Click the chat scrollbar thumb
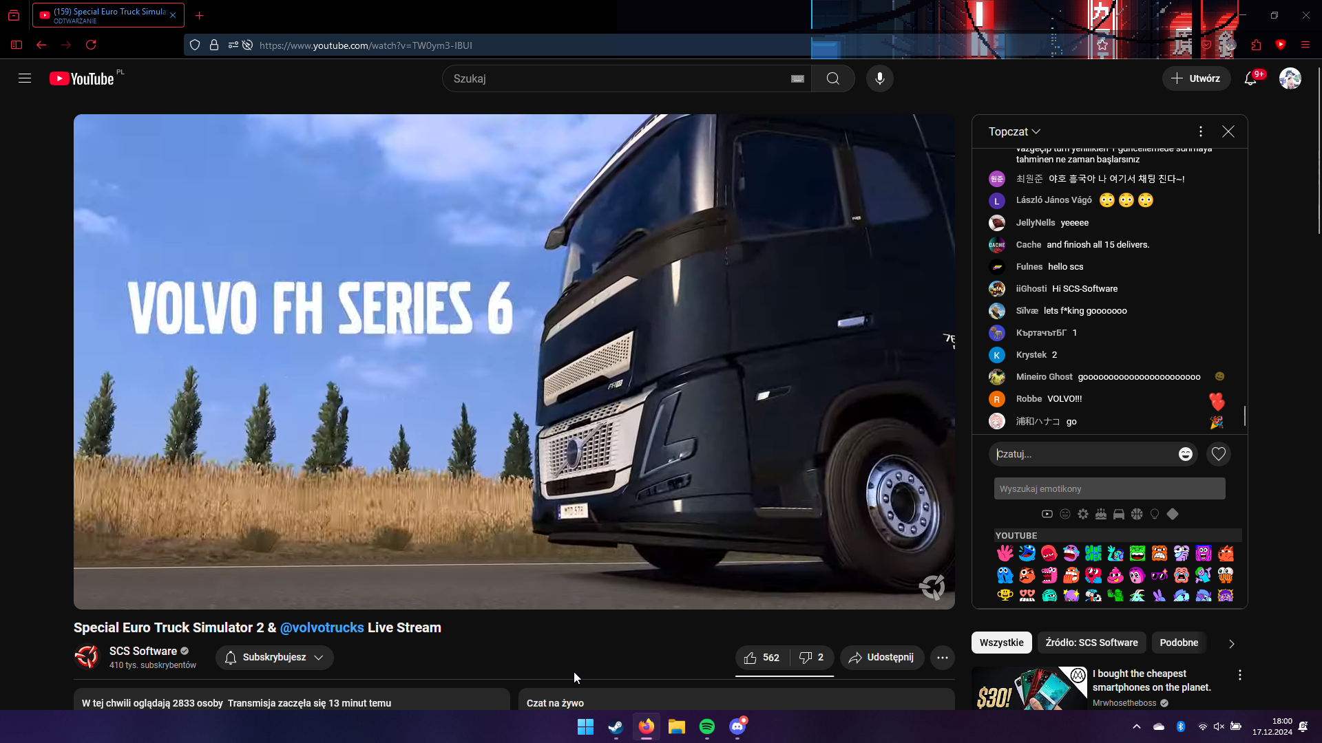The height and width of the screenshot is (743, 1322). [x=1245, y=416]
